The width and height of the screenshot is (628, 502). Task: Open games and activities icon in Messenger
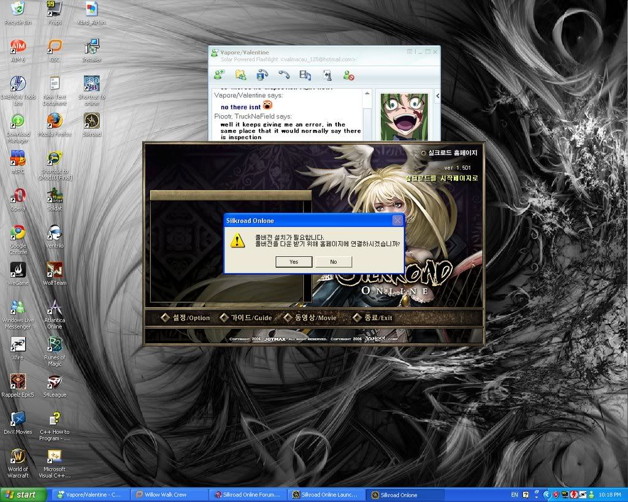[x=327, y=75]
